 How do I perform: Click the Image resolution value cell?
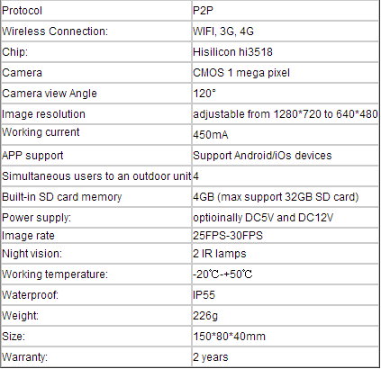(x=286, y=114)
